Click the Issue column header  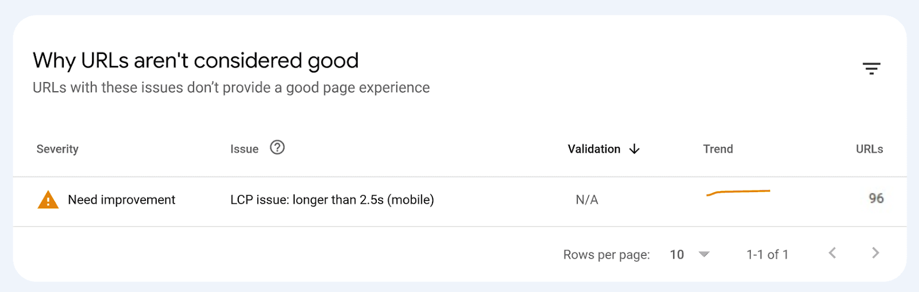click(244, 149)
